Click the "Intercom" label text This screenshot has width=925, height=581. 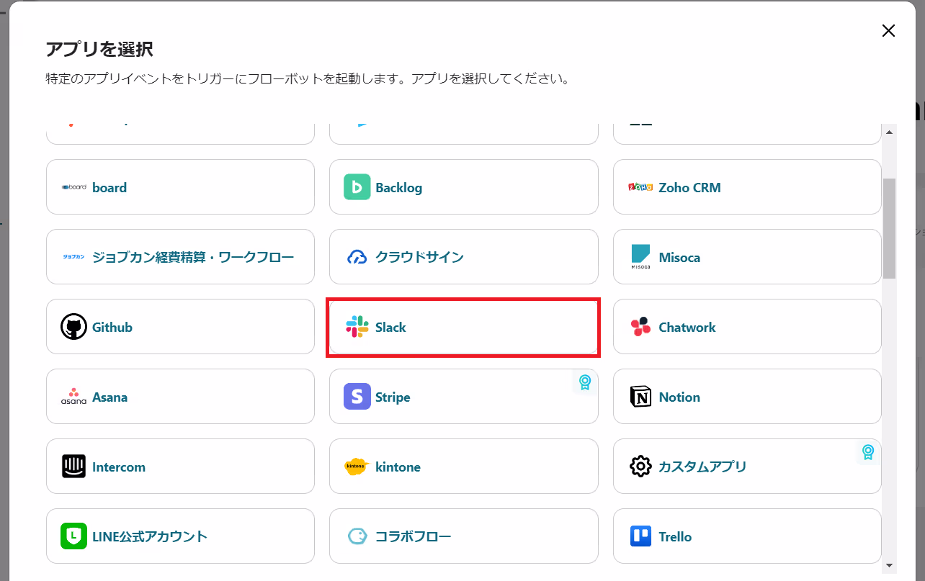(119, 467)
